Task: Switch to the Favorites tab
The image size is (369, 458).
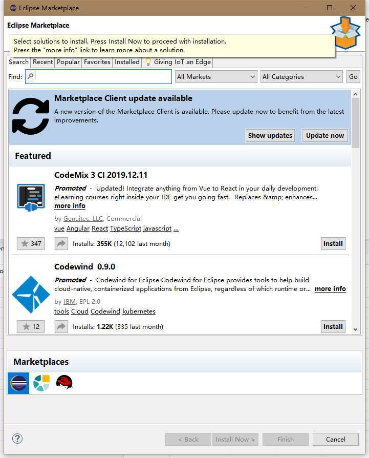Action: 97,62
